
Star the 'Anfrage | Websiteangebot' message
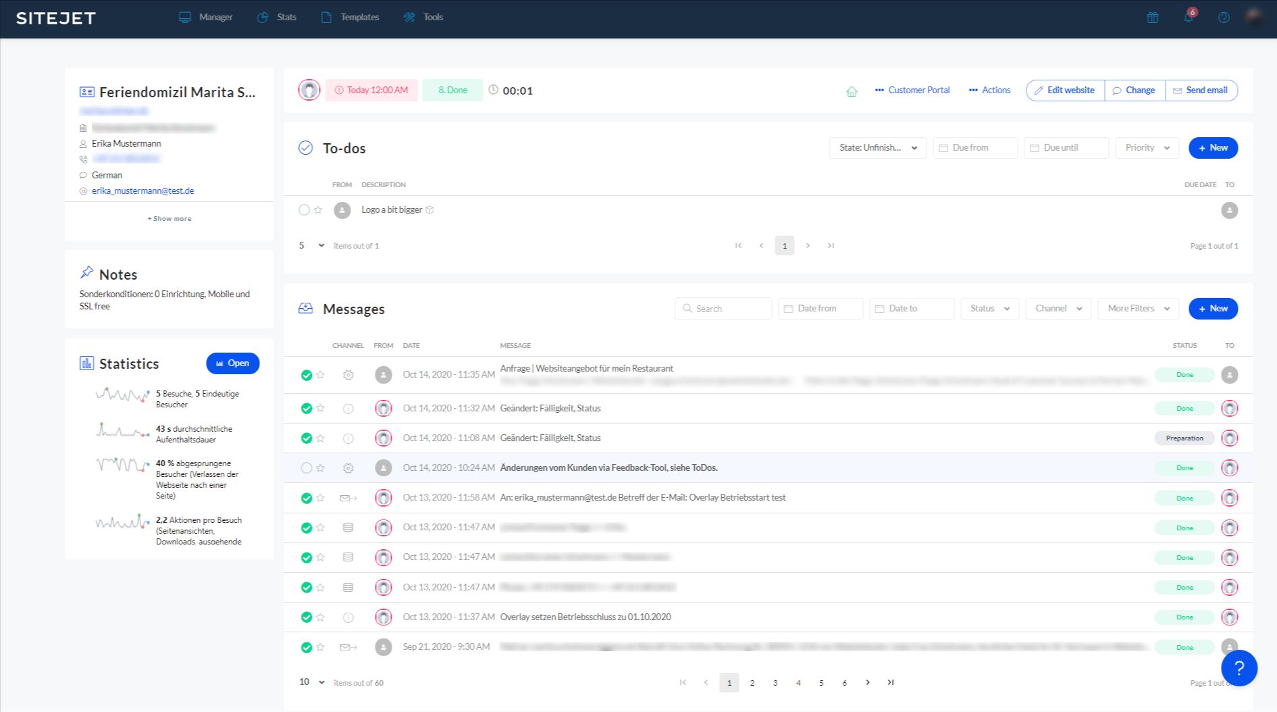[321, 375]
